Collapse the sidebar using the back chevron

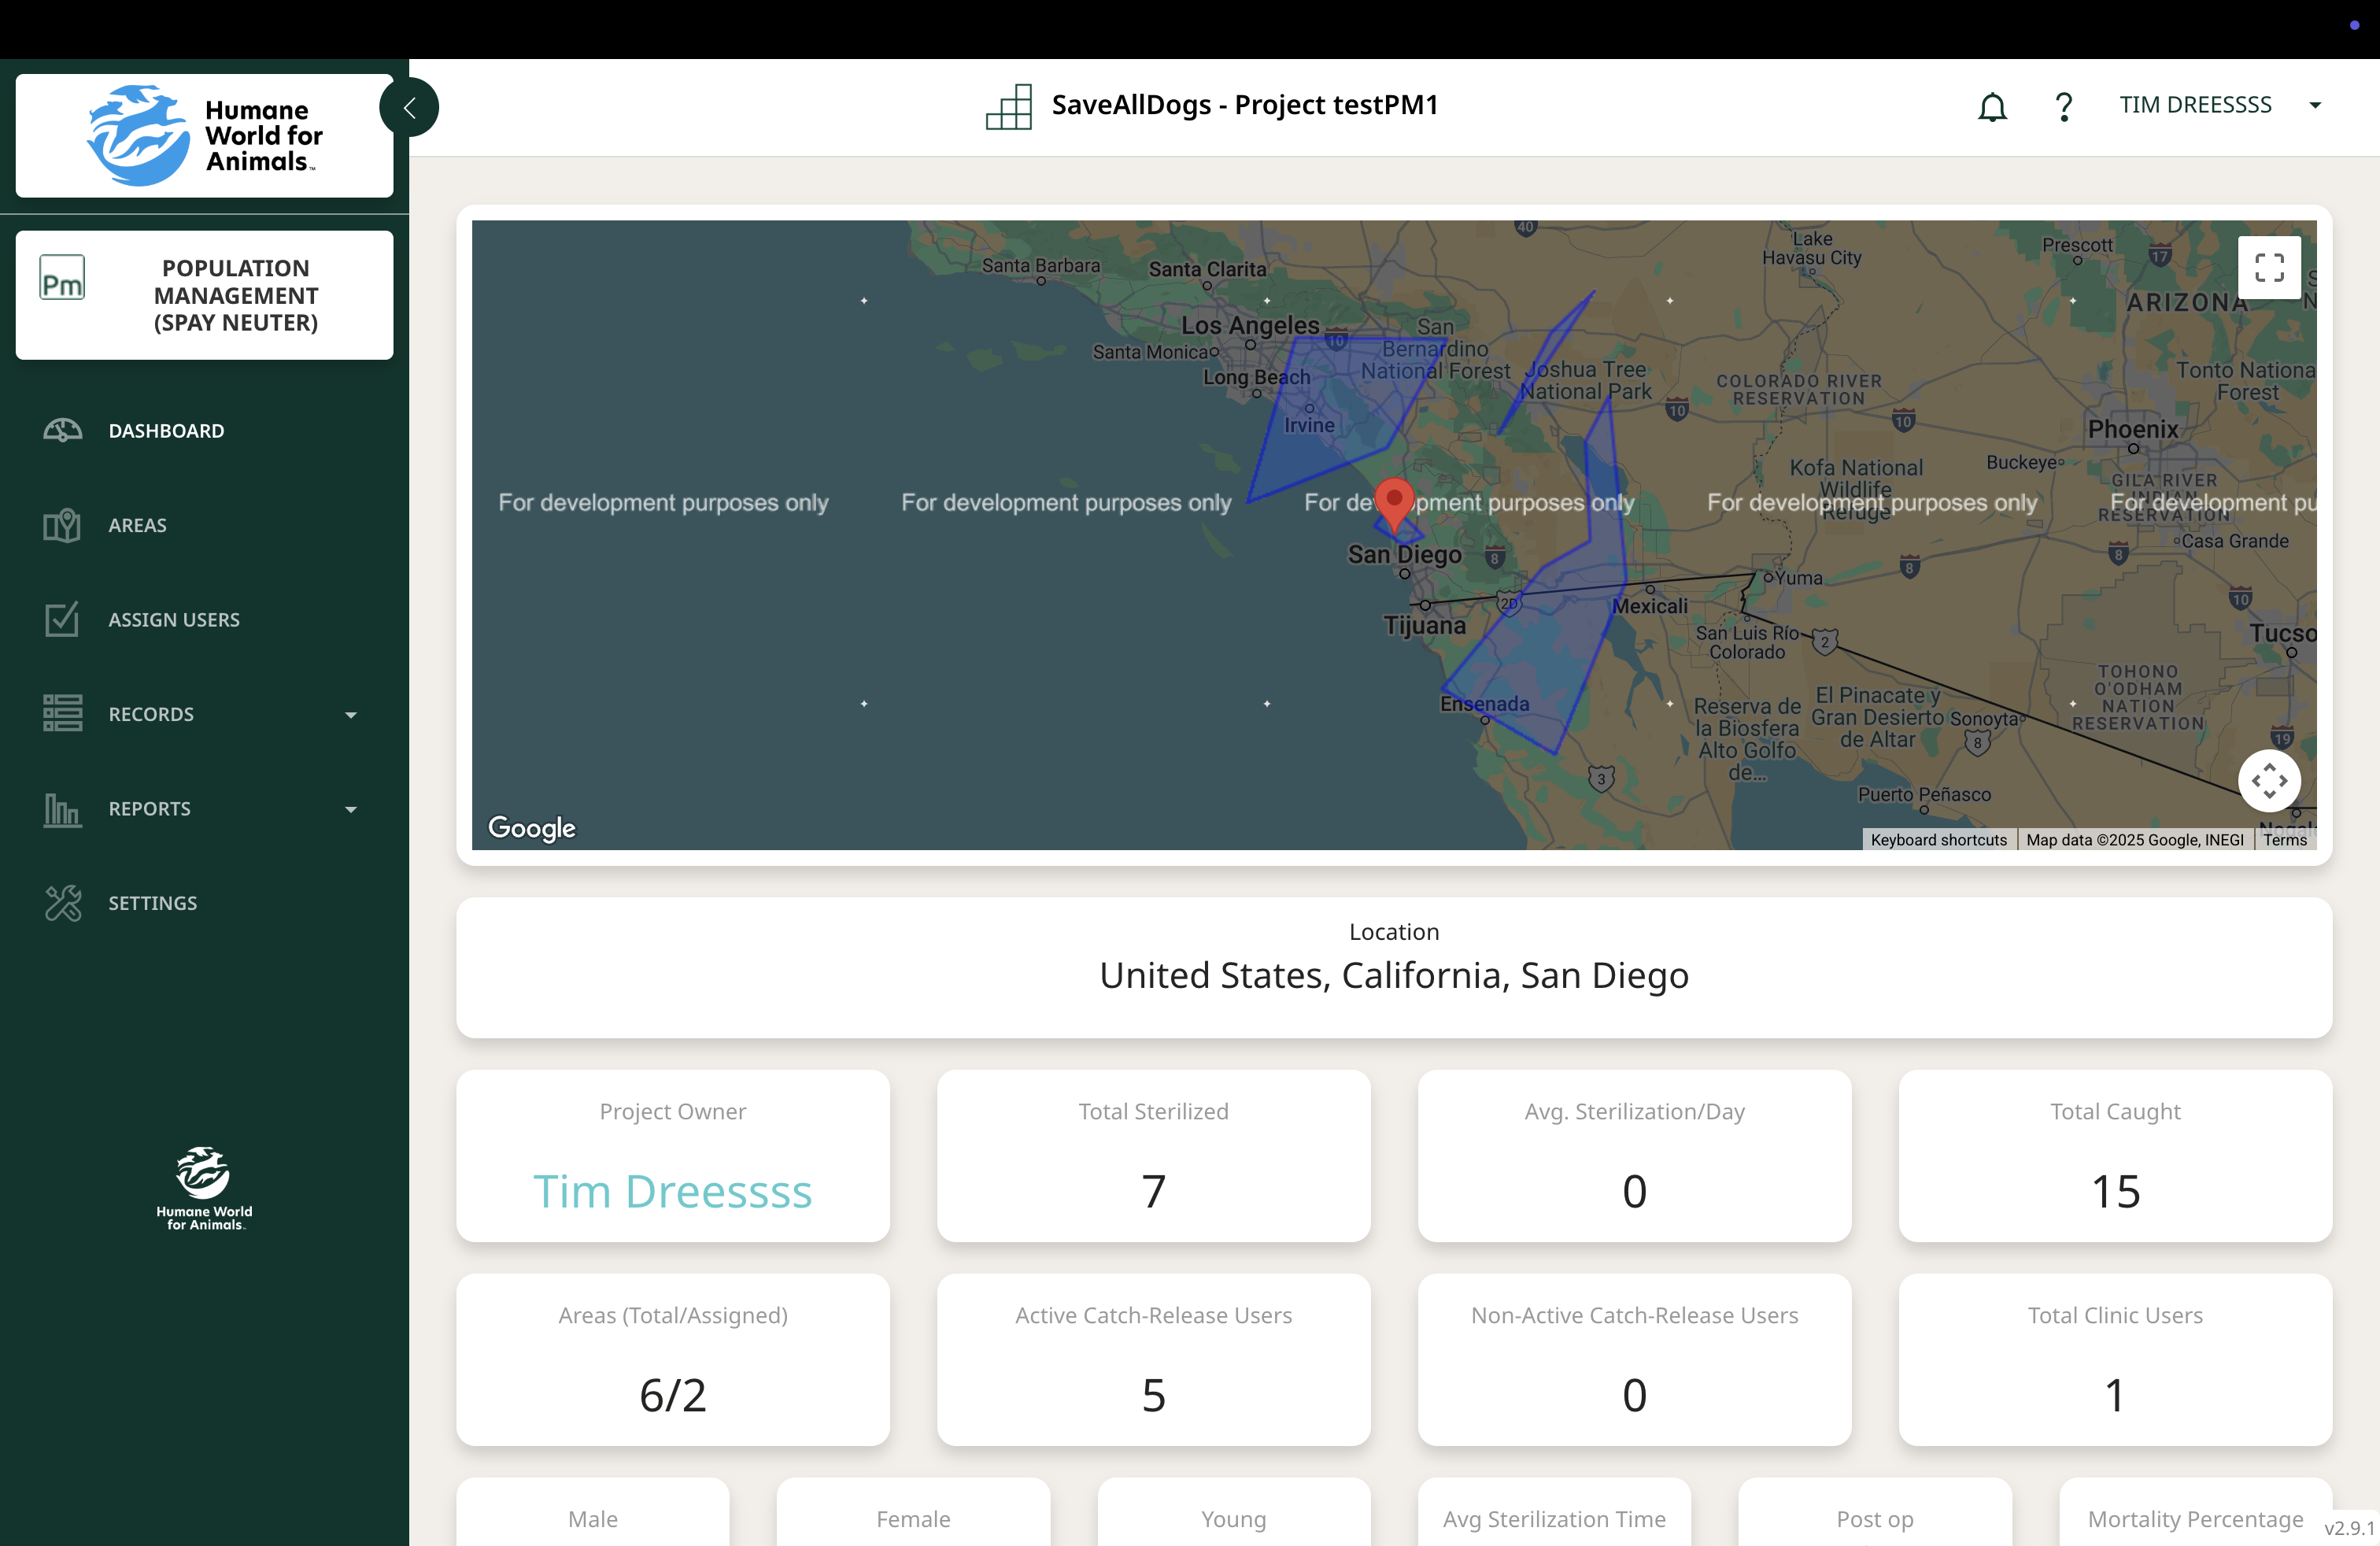[x=409, y=106]
